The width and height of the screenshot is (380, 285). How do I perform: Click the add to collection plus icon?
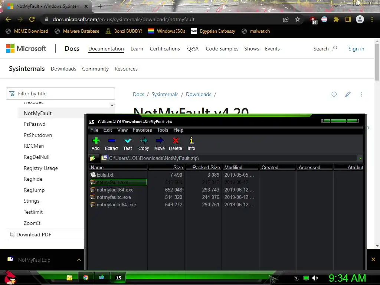[334, 94]
